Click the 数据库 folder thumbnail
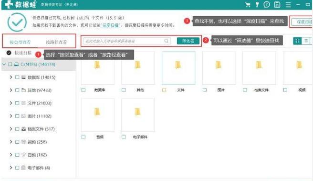 pos(98,68)
